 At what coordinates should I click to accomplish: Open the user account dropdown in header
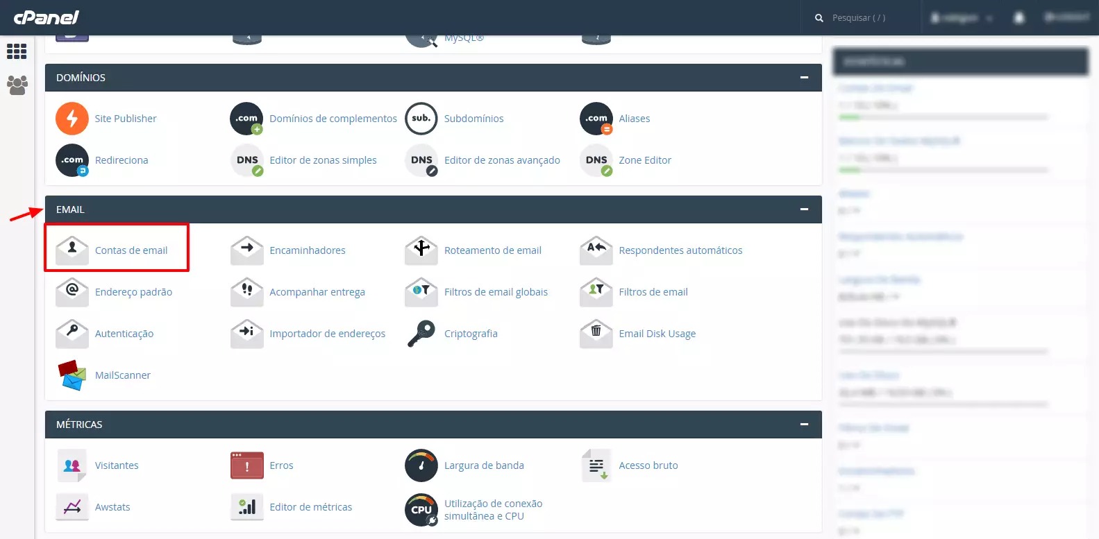[x=962, y=18]
